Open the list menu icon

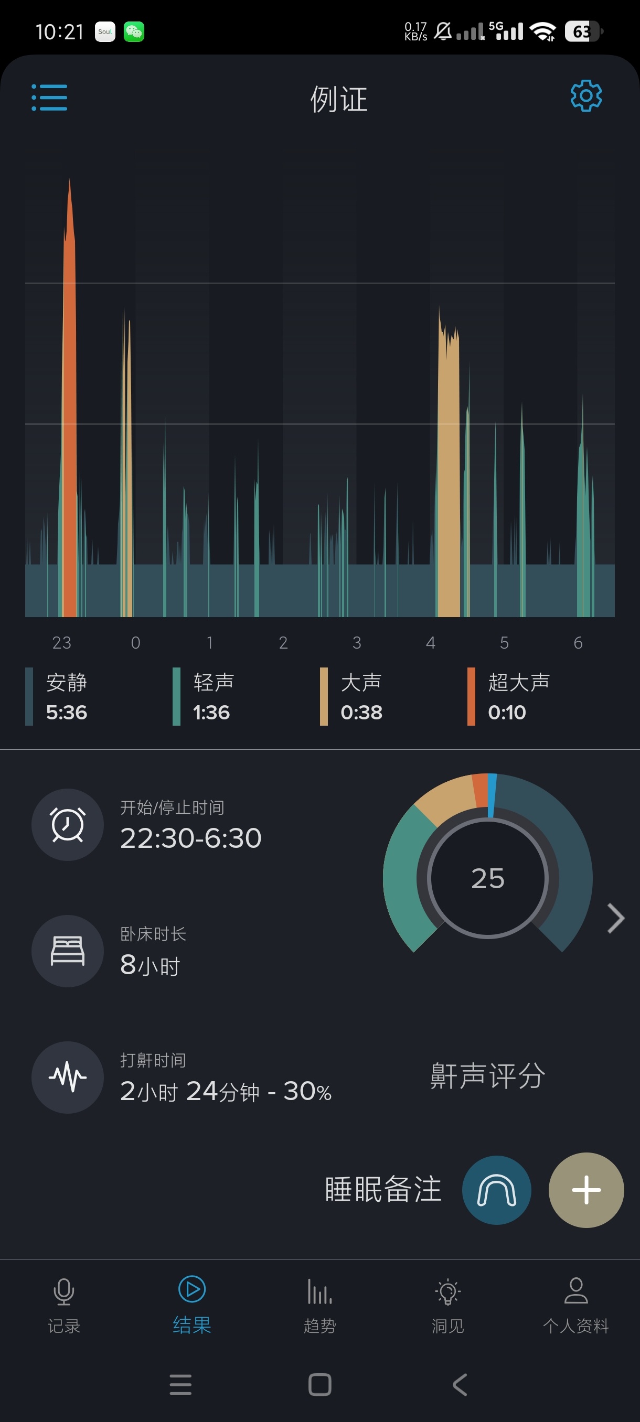(49, 97)
